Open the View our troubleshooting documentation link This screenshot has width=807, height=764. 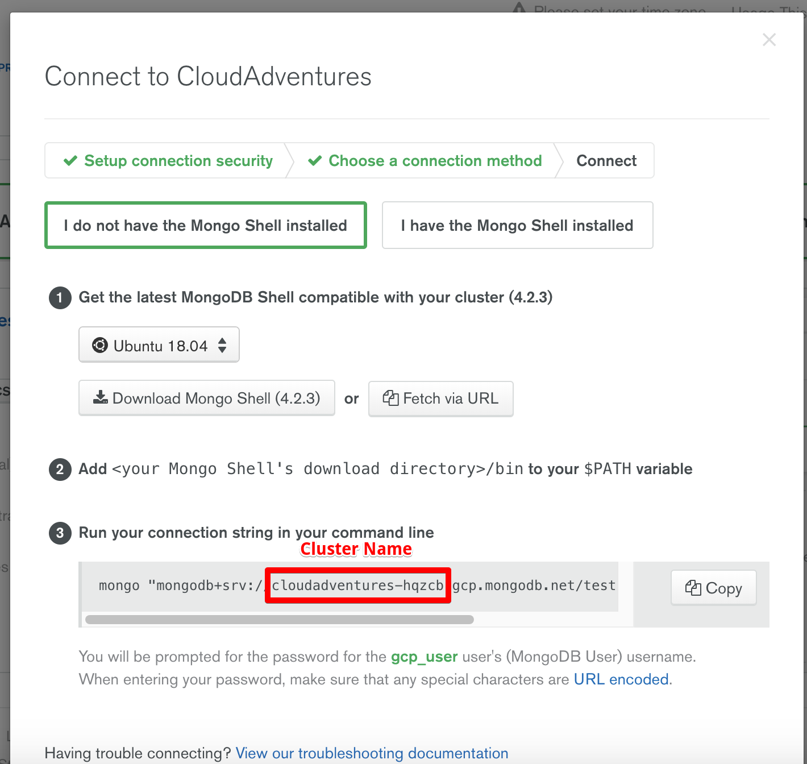click(372, 753)
